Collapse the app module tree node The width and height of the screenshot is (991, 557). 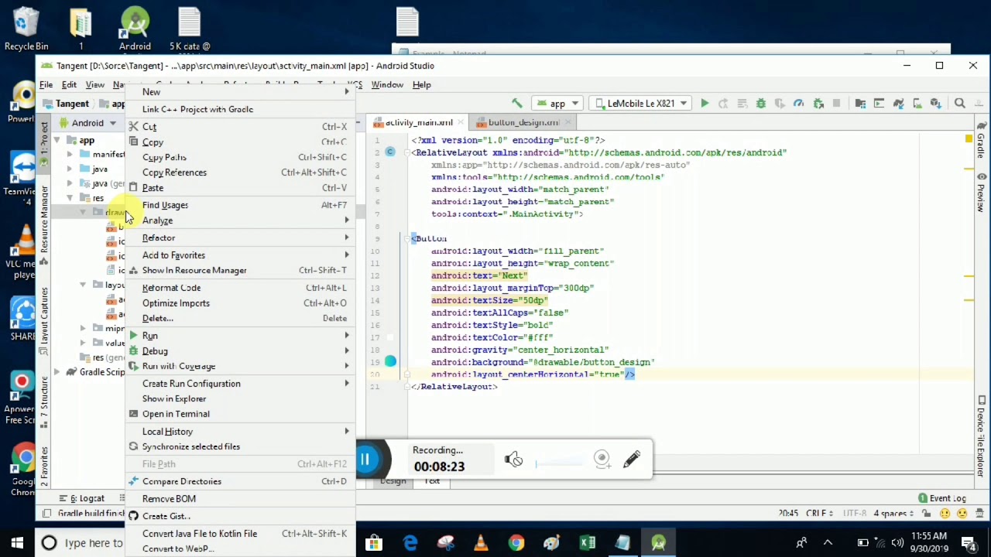click(57, 141)
